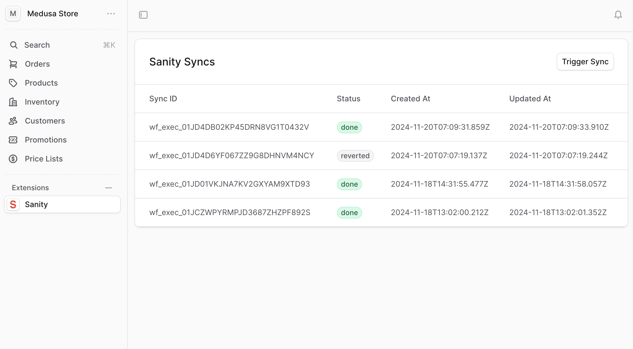Select sync row wf_exec_01JCZWPYRMPJD3687ZHZPF892S
The width and height of the screenshot is (633, 349).
coord(230,212)
